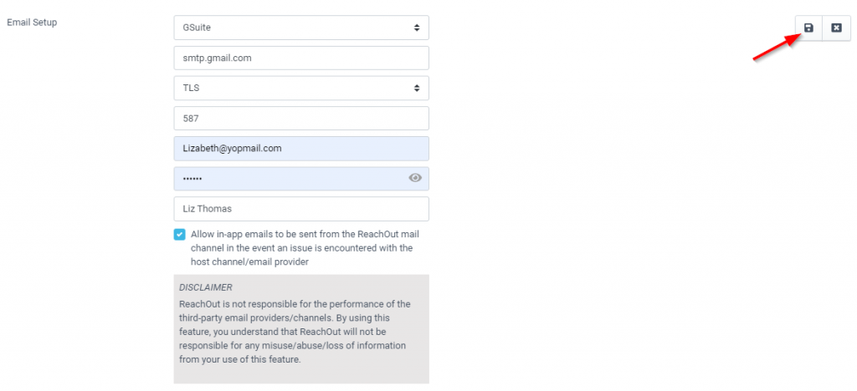Click into the 587 port field

[301, 118]
